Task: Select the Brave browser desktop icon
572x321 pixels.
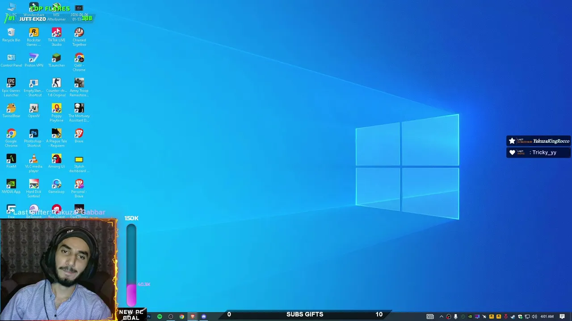Action: click(x=79, y=136)
